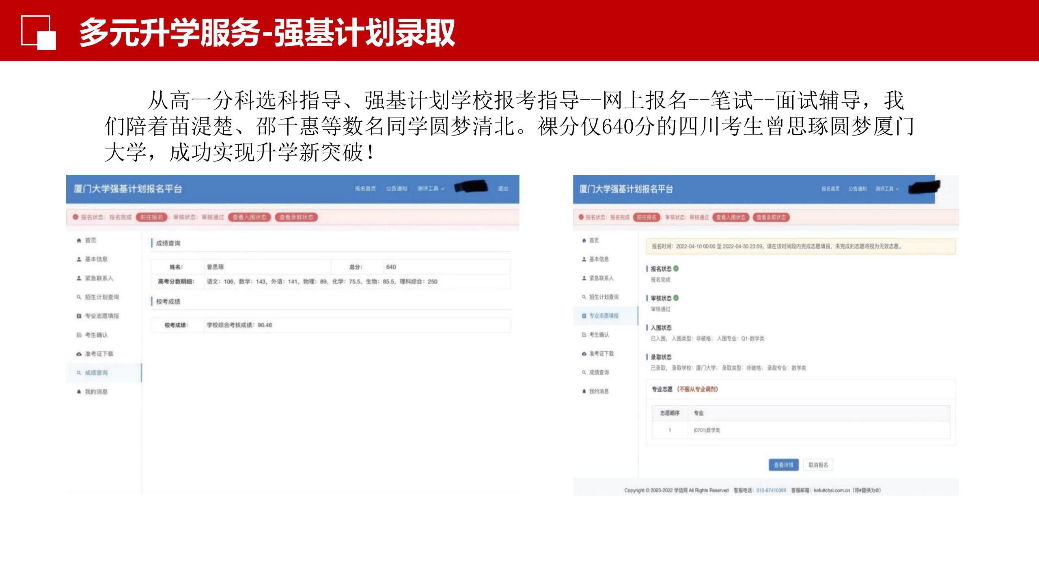Click red alert icon before 报名状态, left screenshot
This screenshot has height=584, width=1039.
(75, 217)
